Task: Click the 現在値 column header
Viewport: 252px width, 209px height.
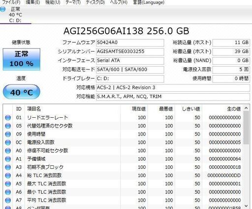Action: tap(134, 109)
